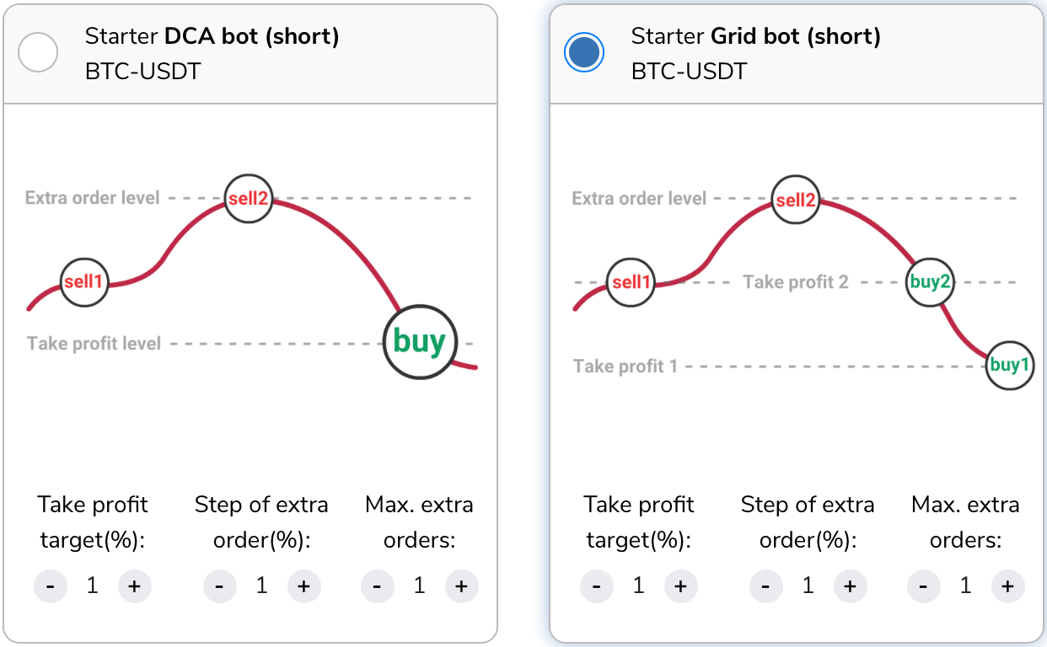Increase step of extra order for Grid bot
Screen dimensions: 1047x647
[x=851, y=586]
